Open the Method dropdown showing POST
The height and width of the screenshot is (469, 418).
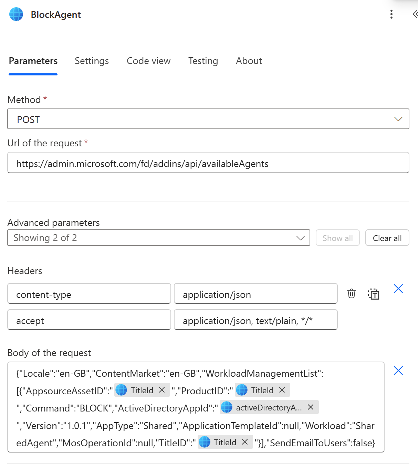click(208, 119)
